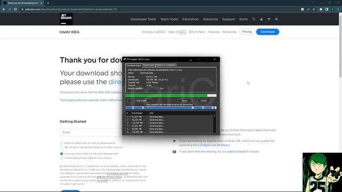Click the Email input field
Viewport: 342px width, 192px height.
[x=91, y=132]
